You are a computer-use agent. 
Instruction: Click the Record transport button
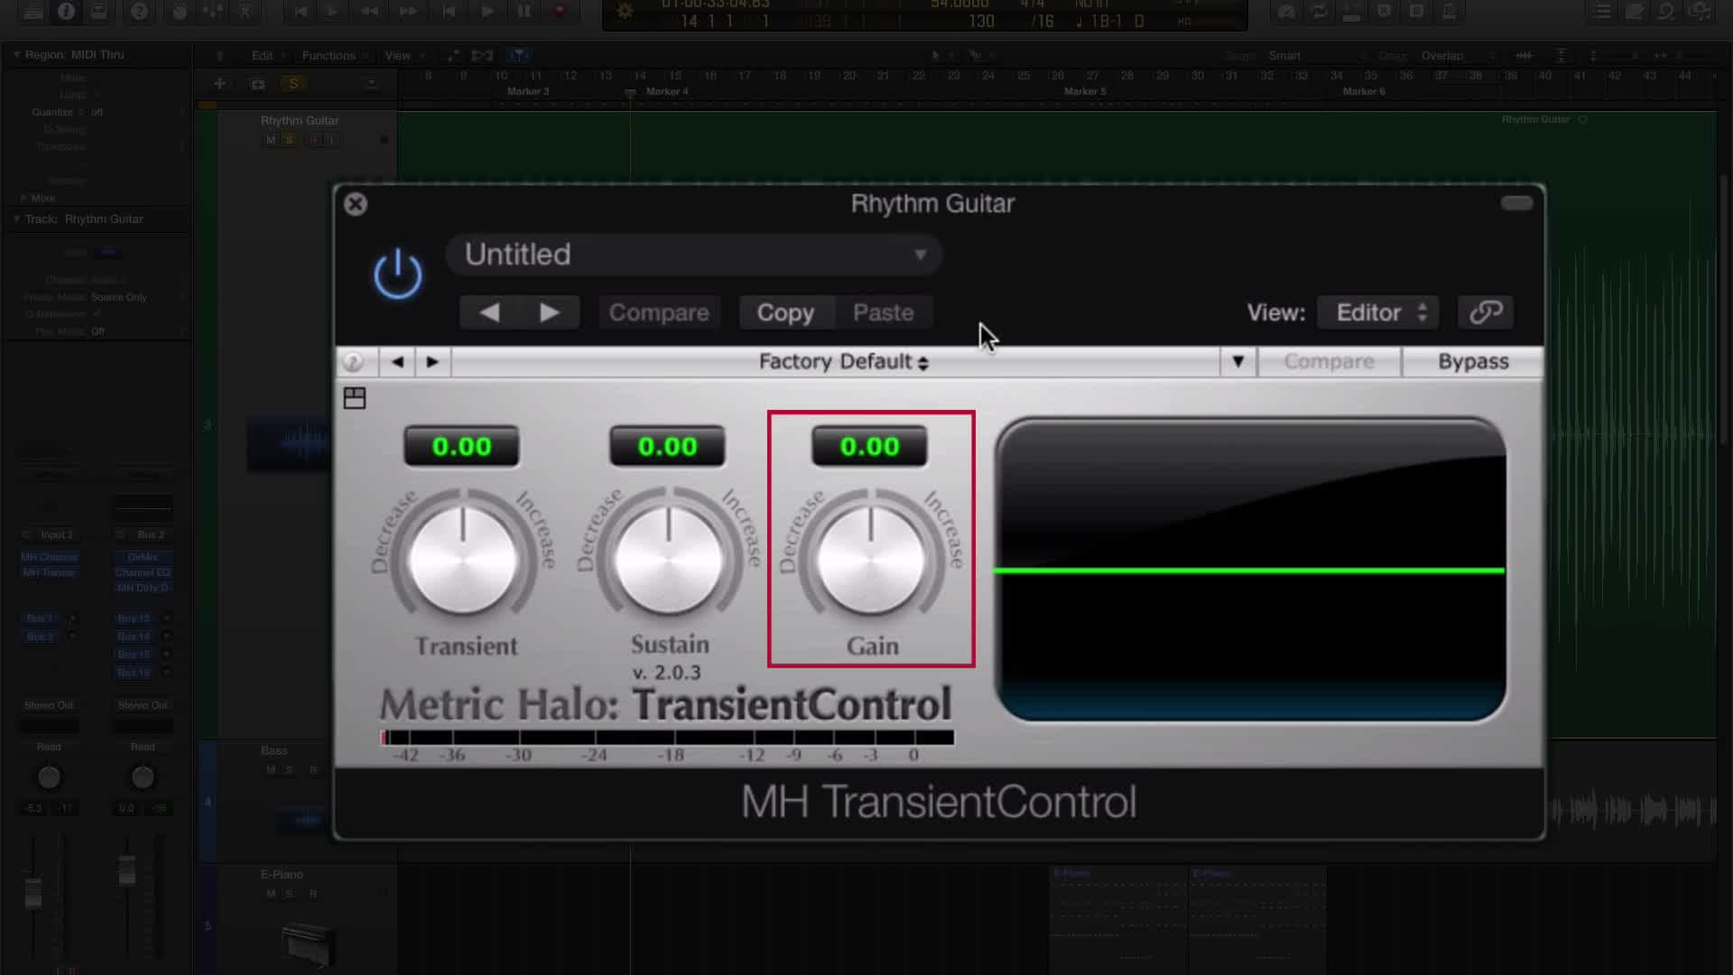coord(560,12)
